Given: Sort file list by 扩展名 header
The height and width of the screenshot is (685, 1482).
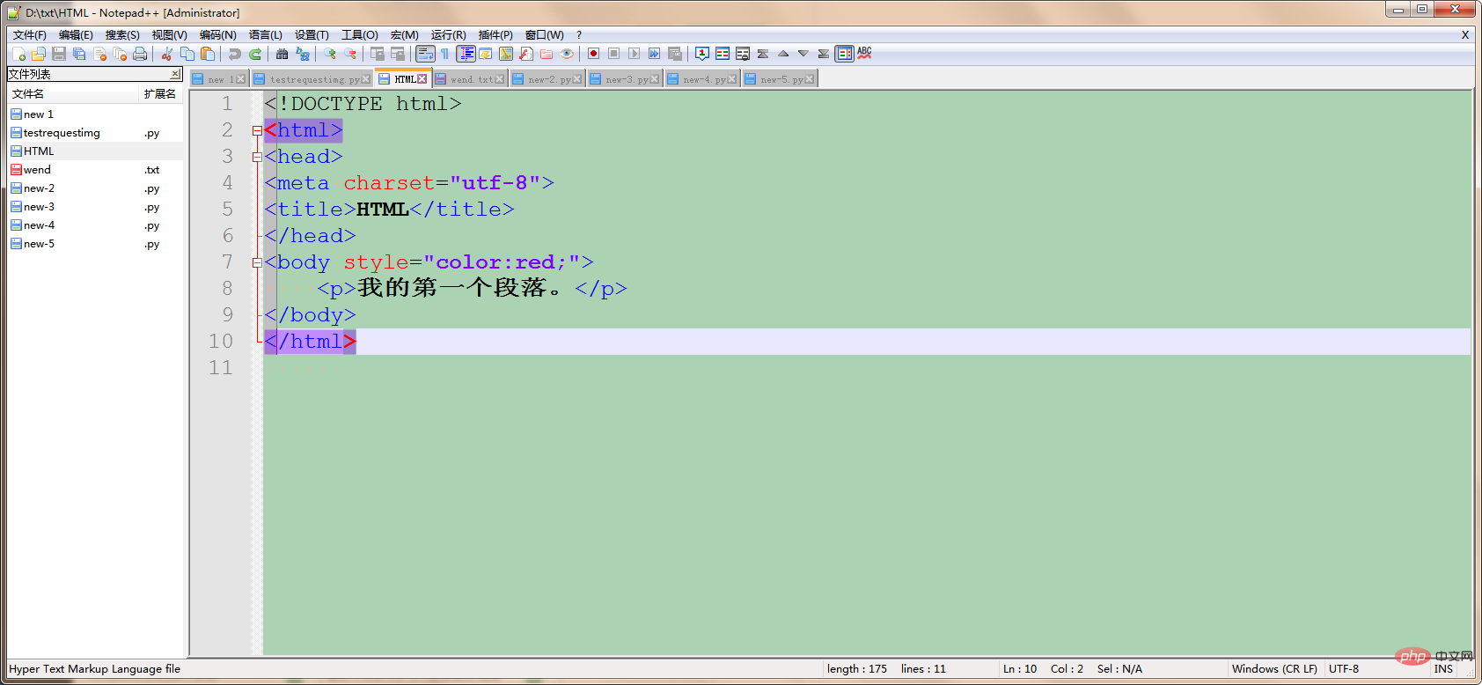Looking at the screenshot, I should (x=160, y=94).
